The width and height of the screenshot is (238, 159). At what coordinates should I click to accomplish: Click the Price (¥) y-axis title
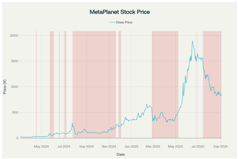(x=5, y=87)
